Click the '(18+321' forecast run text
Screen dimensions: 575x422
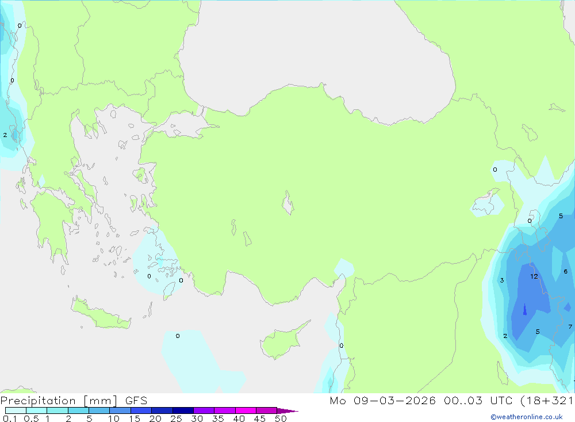click(x=547, y=401)
